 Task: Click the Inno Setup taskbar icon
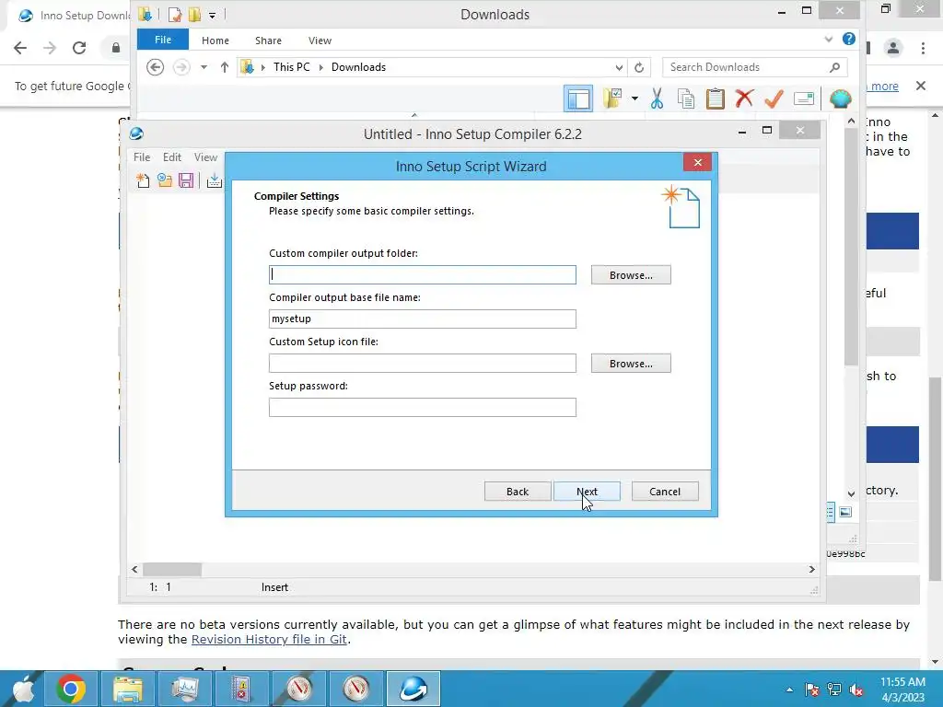413,689
